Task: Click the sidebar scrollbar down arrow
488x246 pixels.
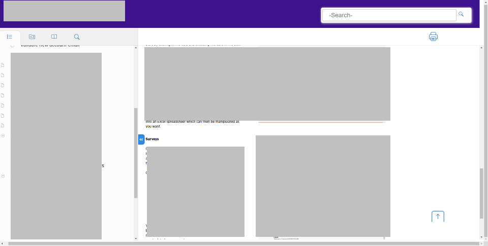Action: pyautogui.click(x=136, y=238)
